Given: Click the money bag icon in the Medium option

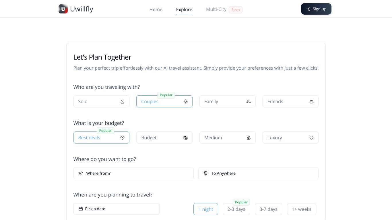Looking at the screenshot, I should 249,137.
